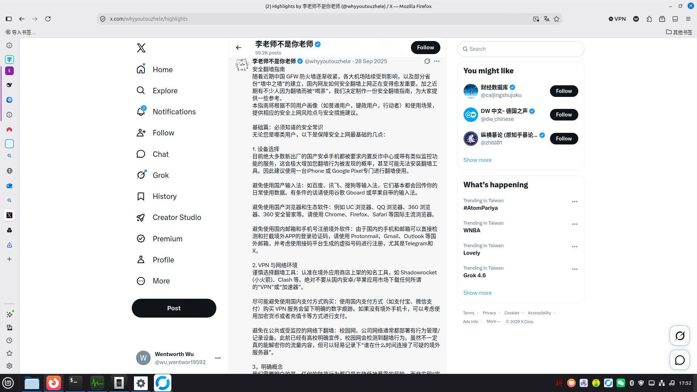
Task: Open the floating chat bubble button
Action: pyautogui.click(x=680, y=360)
